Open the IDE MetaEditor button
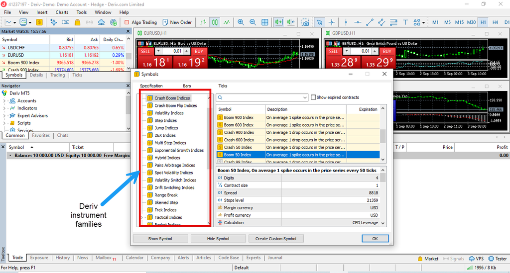The width and height of the screenshot is (510, 273). click(x=65, y=22)
